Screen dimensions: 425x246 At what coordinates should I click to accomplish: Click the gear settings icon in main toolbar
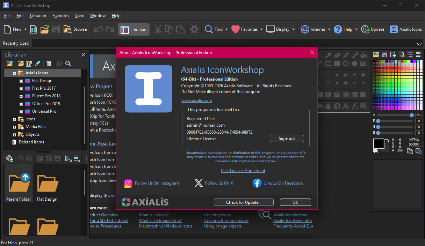tap(195, 29)
